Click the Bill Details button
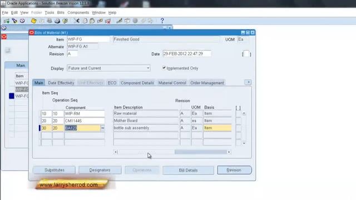The image size is (356, 200). (188, 171)
